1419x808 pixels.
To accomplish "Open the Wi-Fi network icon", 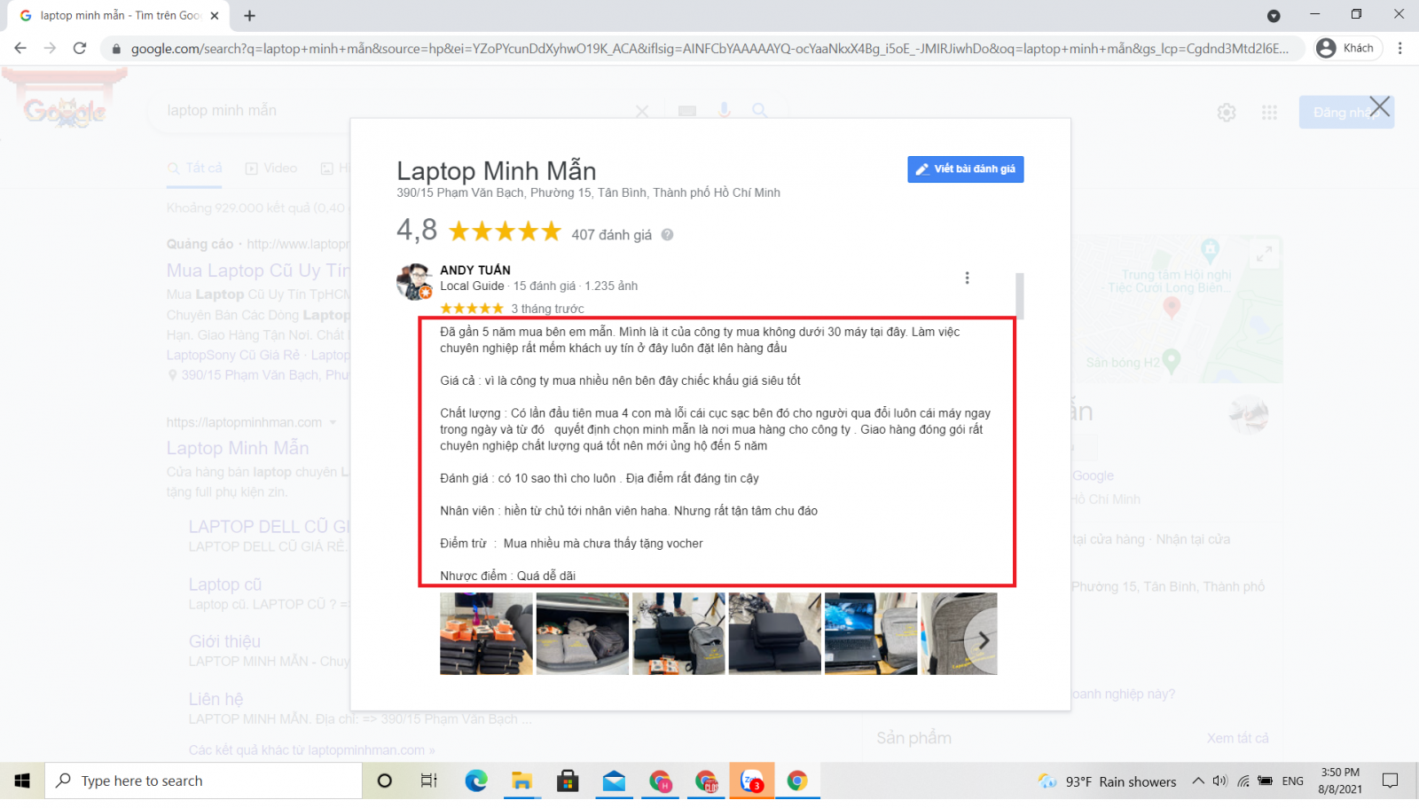I will tap(1243, 781).
